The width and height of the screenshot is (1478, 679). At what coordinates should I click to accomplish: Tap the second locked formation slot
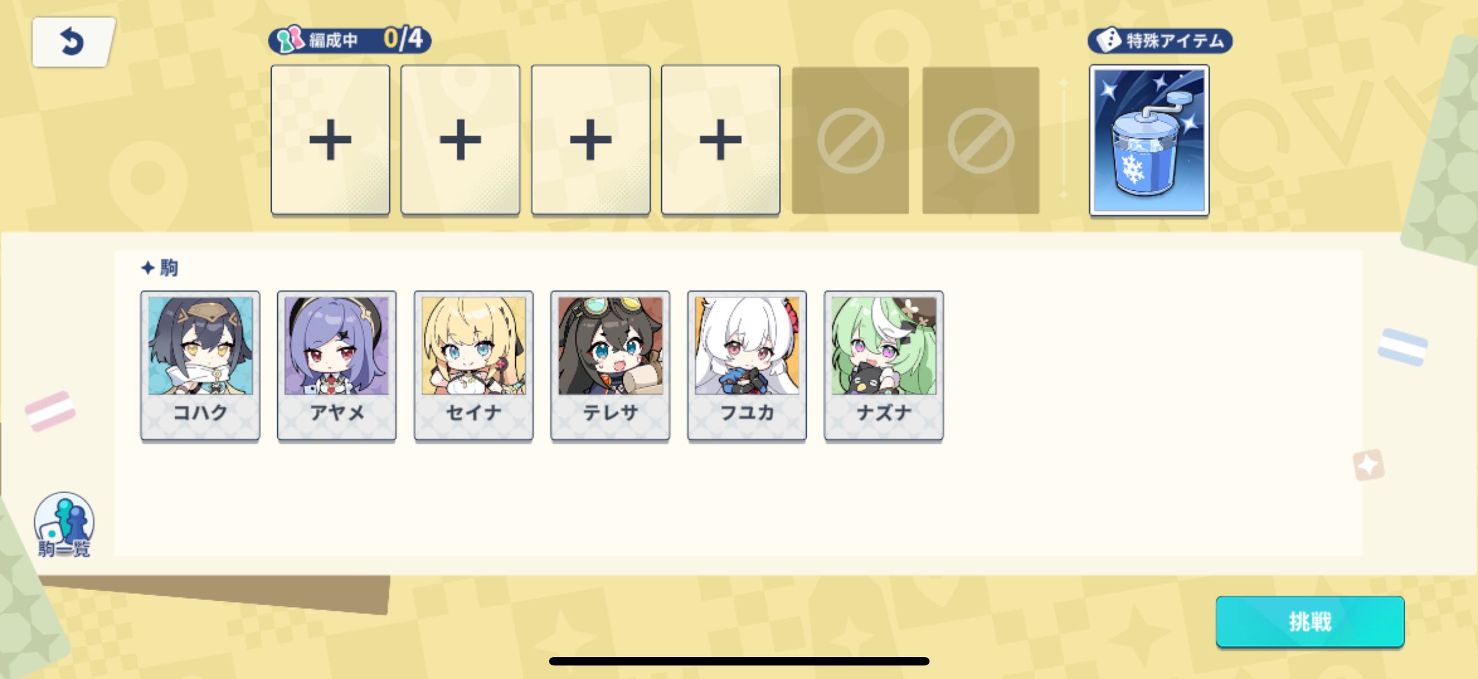coord(981,140)
